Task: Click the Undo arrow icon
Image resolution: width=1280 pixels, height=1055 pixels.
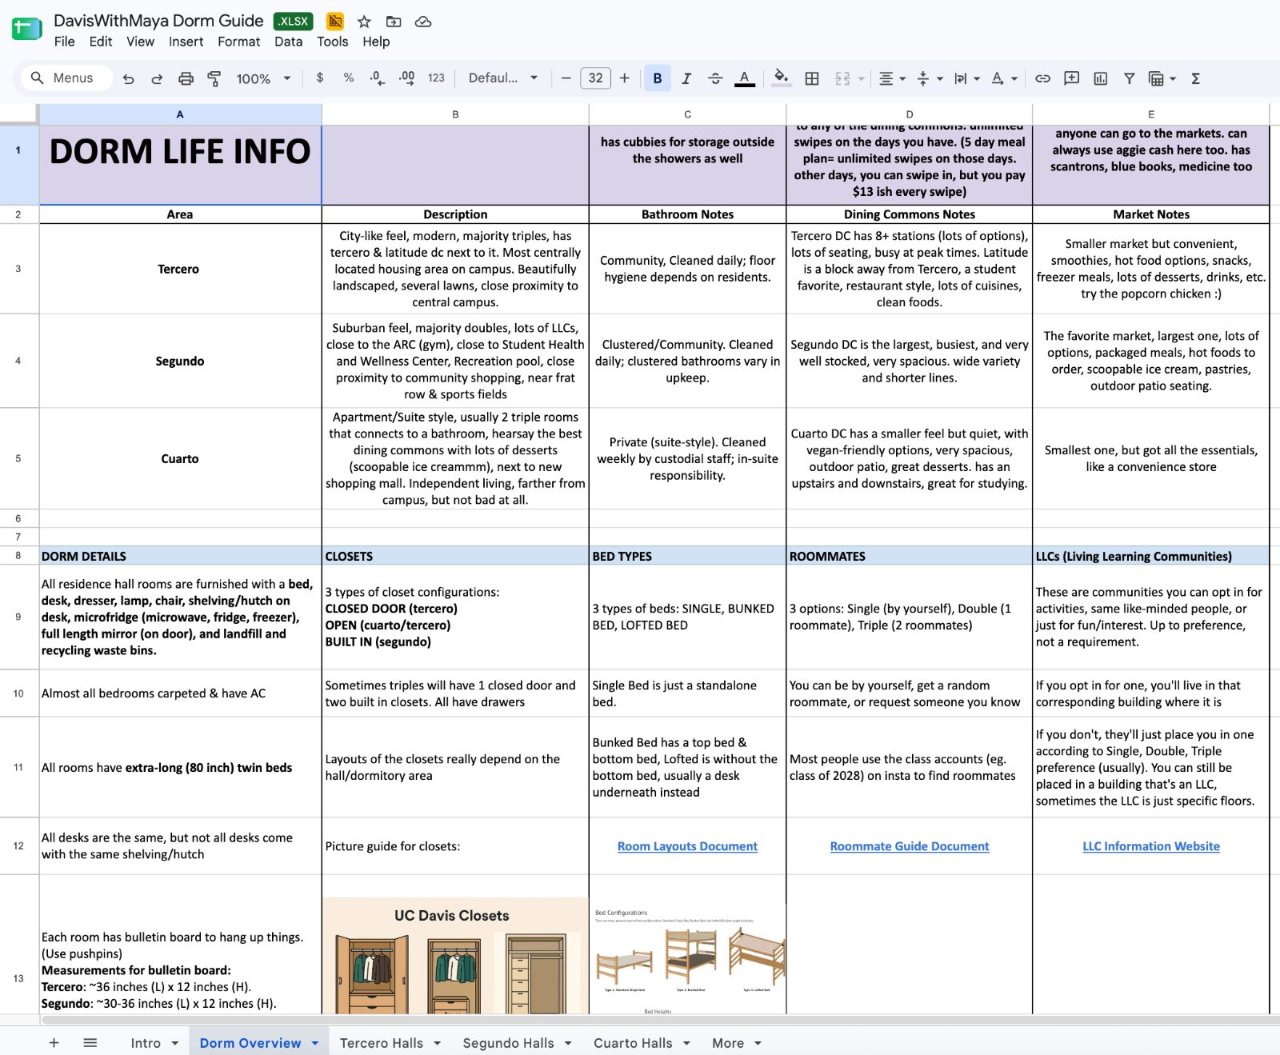Action: coord(128,78)
